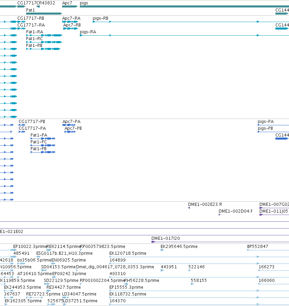Select the small CR43832 reverse-strand gene arrow
Viewport: 289px width, 306px height.
(38, 6)
